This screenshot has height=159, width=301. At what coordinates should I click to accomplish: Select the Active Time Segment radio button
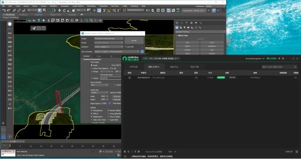tap(92, 68)
